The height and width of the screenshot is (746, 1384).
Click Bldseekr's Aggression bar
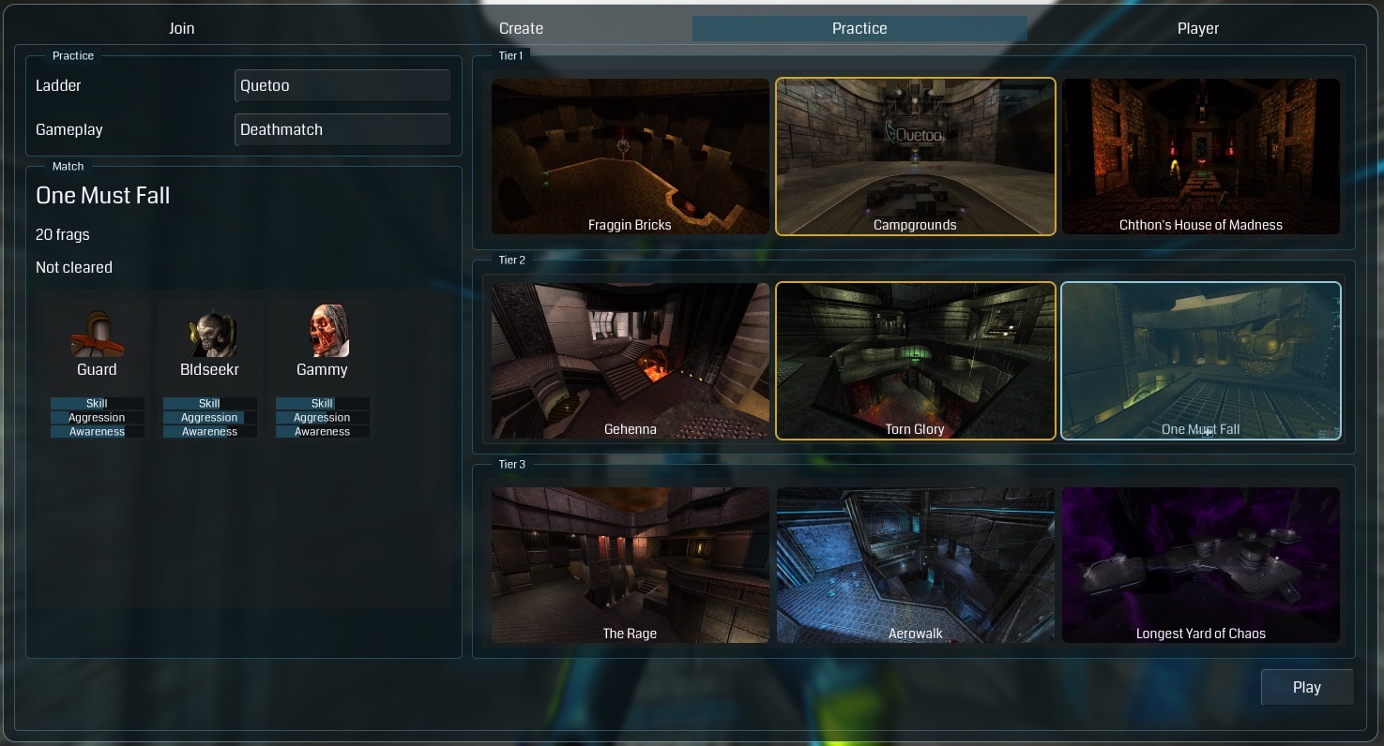210,417
